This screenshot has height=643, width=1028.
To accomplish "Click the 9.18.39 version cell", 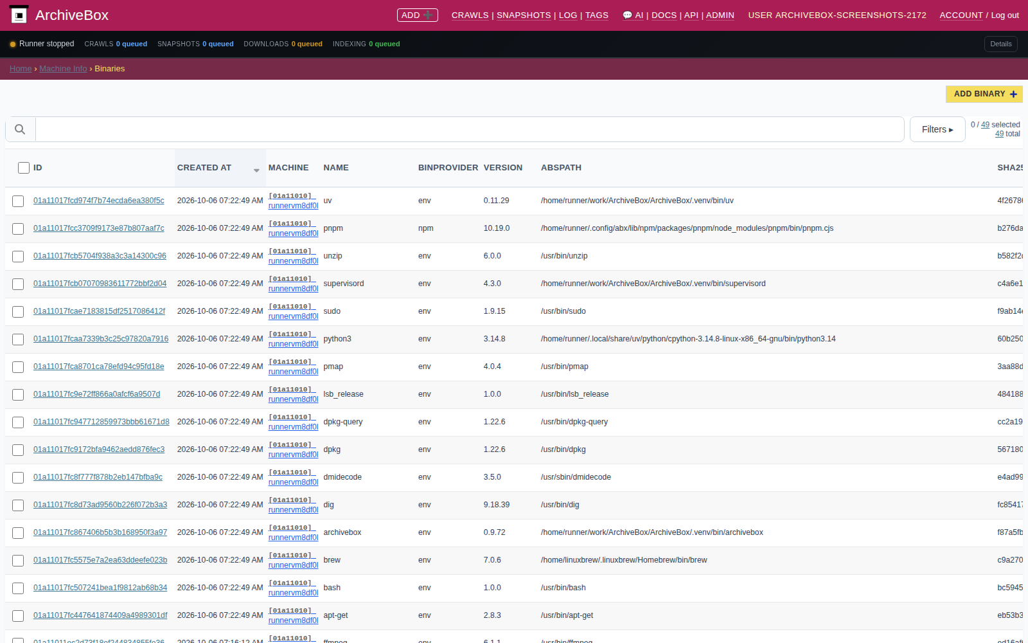I will click(x=497, y=505).
